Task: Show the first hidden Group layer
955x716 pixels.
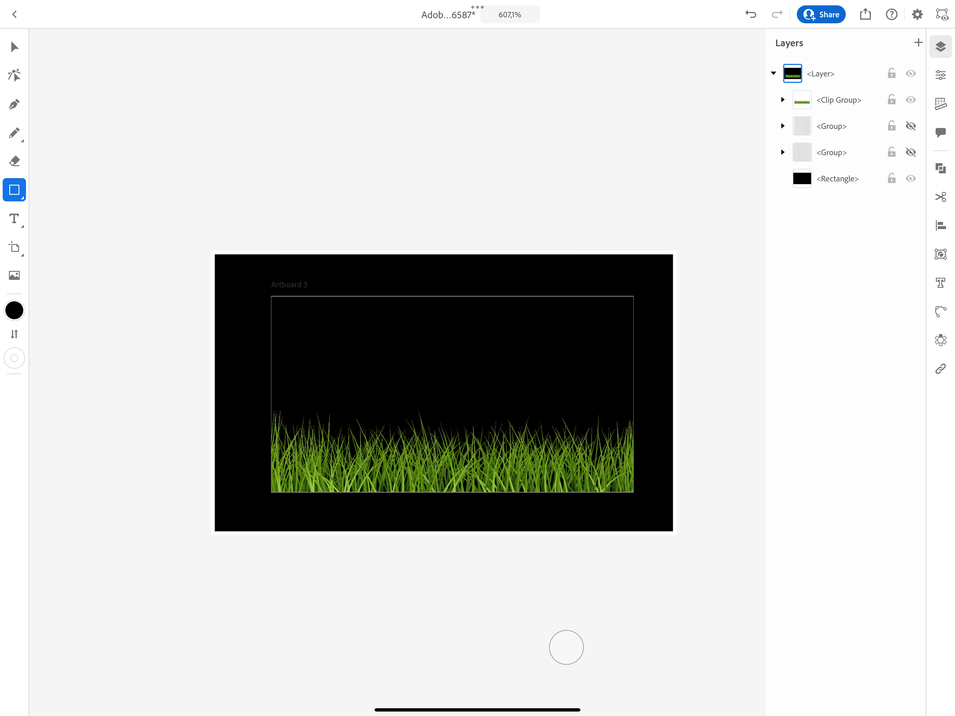Action: coord(911,126)
